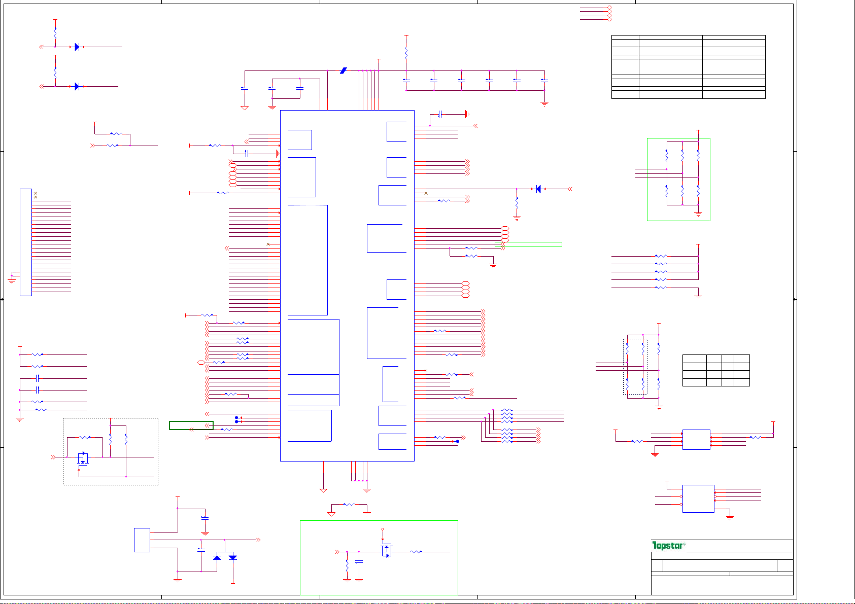Click the tall connector block on left edge
855x604 pixels.
pos(26,242)
